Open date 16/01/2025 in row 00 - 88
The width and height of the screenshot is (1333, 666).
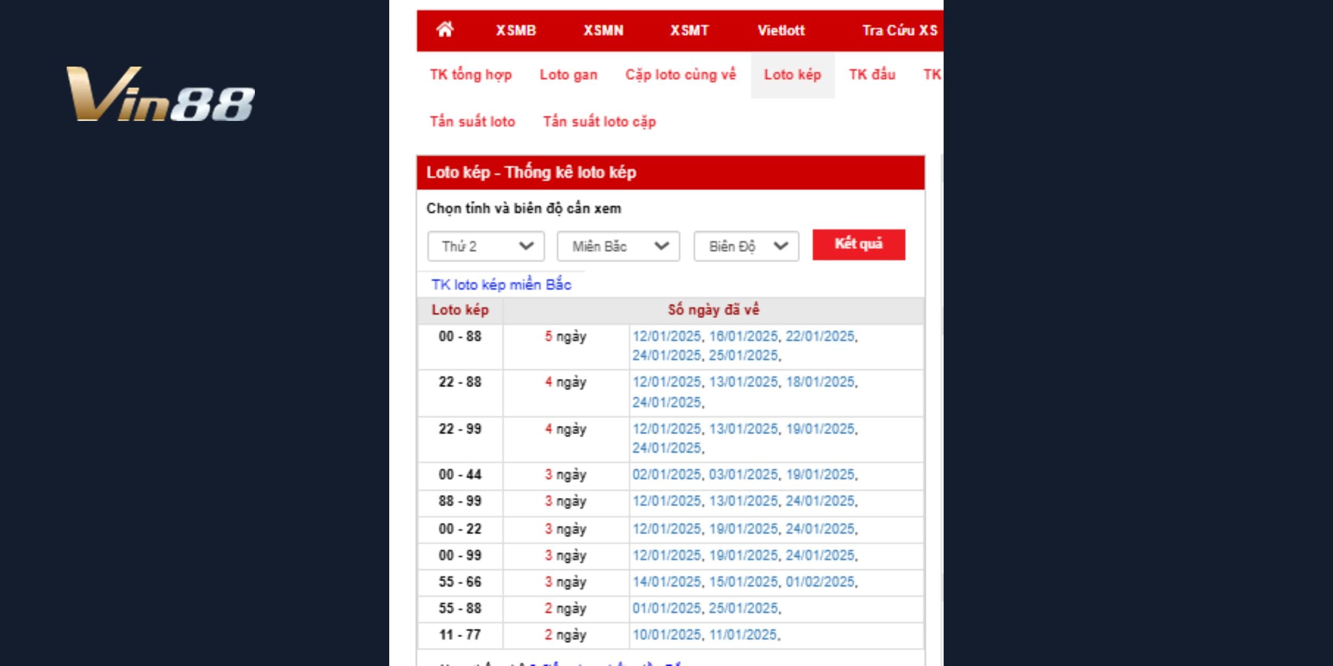click(743, 337)
